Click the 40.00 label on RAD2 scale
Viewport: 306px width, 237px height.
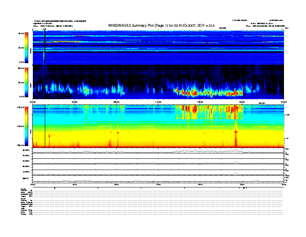coord(21,33)
